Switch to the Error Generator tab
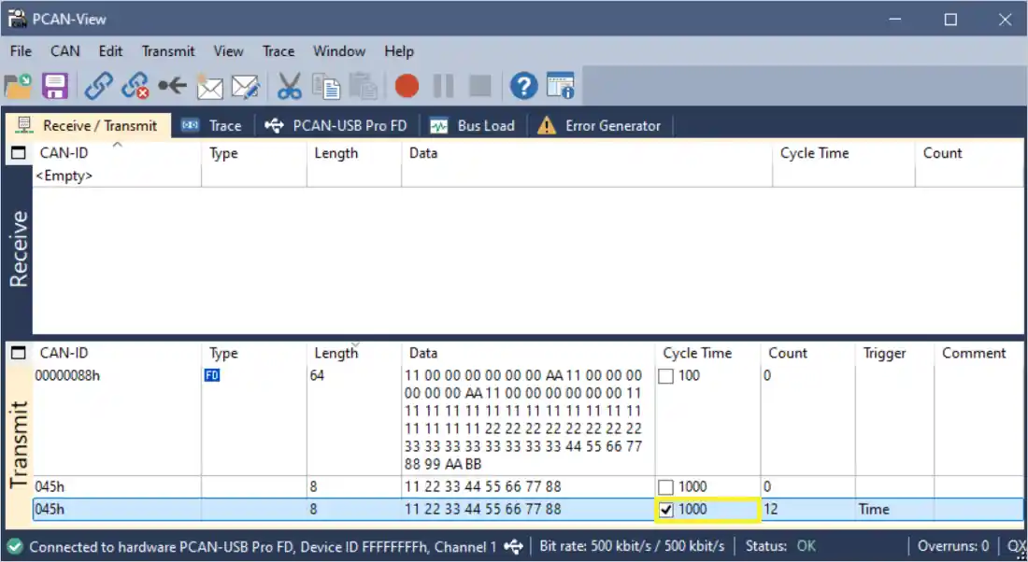 coord(599,125)
